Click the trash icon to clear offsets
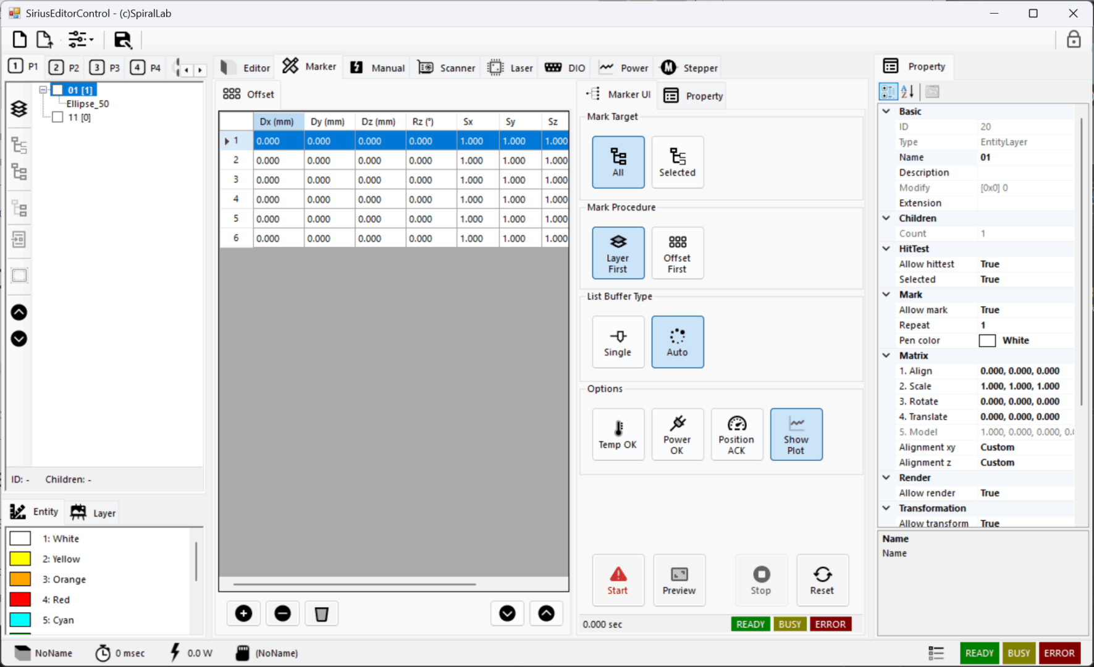The height and width of the screenshot is (667, 1094). pyautogui.click(x=321, y=613)
